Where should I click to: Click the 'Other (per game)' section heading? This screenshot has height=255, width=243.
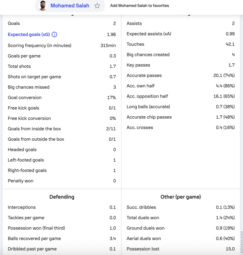click(180, 197)
